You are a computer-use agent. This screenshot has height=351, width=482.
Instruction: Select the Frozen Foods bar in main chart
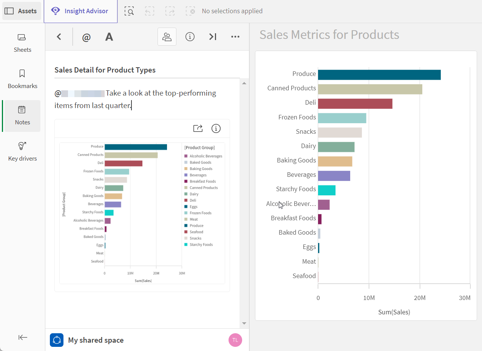pos(342,118)
